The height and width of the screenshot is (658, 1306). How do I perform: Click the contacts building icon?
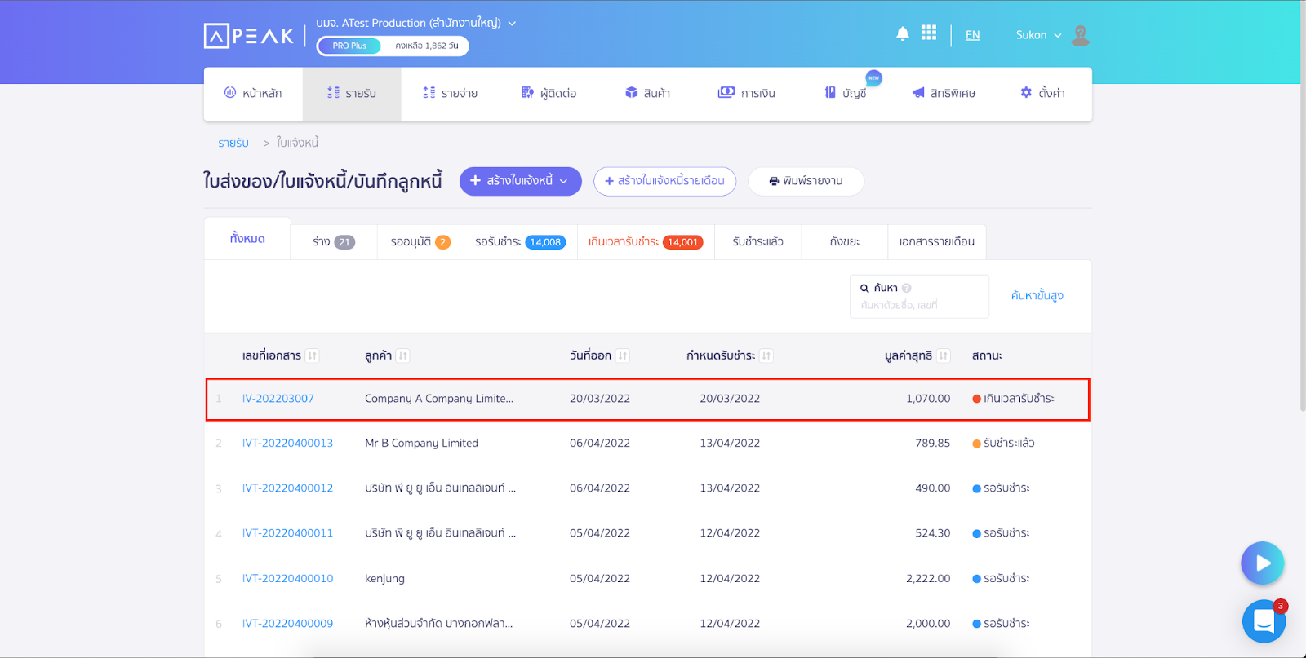(527, 92)
